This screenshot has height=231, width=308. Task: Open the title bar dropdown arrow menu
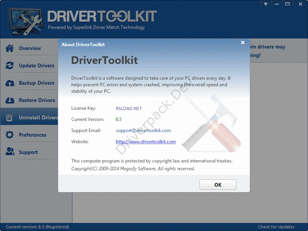click(266, 4)
